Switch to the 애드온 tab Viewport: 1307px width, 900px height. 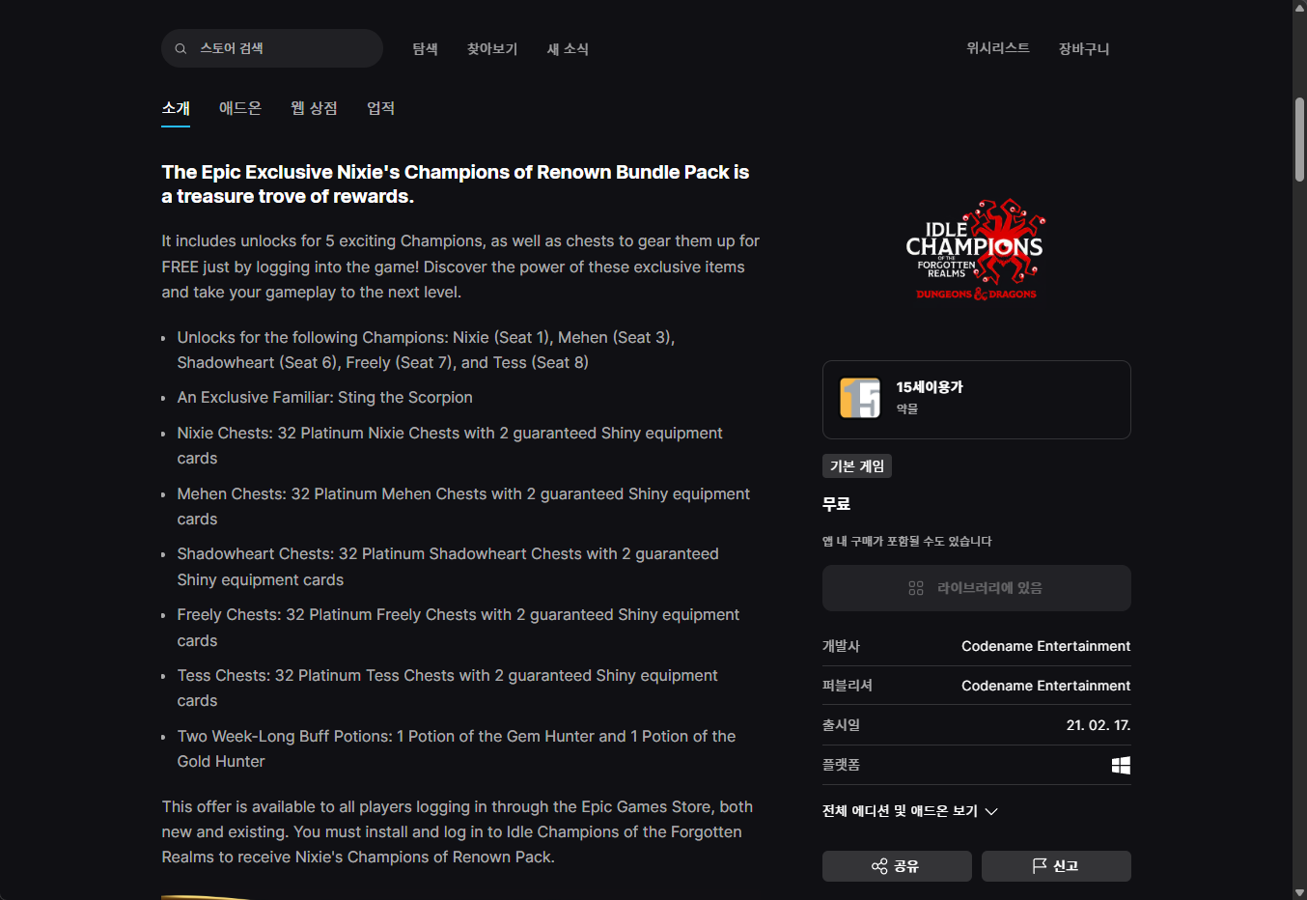click(x=240, y=108)
